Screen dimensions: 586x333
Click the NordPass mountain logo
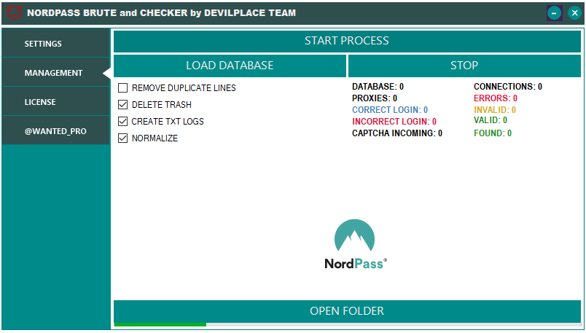coord(354,235)
